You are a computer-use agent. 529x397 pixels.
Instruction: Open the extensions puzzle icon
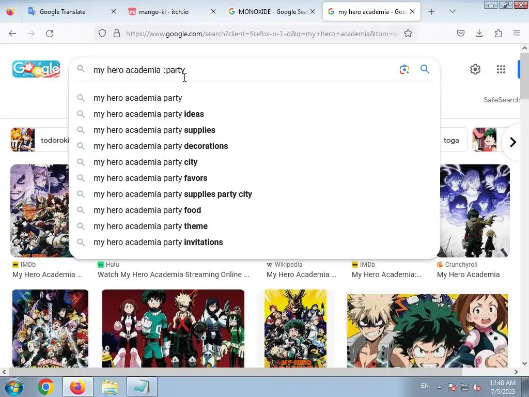tap(498, 33)
